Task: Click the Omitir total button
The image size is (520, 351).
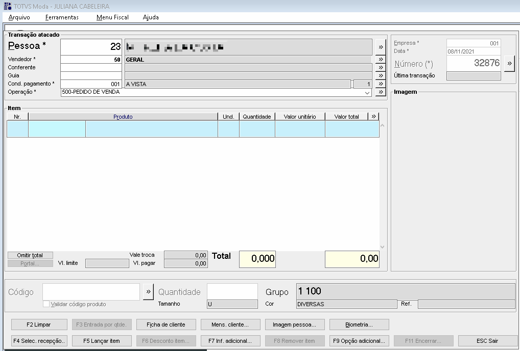Action: pos(30,255)
